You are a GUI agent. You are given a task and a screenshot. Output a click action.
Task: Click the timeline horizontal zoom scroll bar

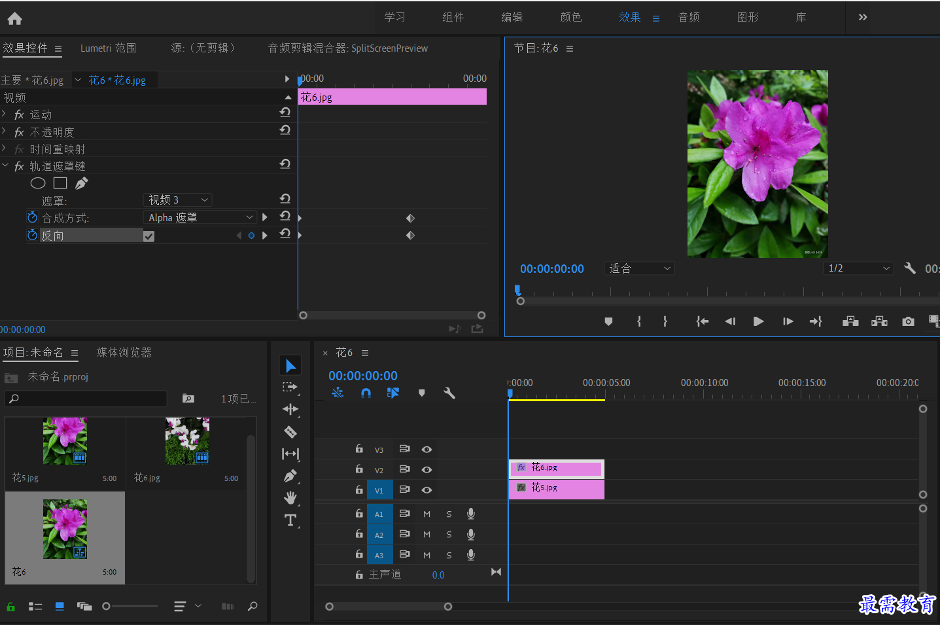(389, 607)
